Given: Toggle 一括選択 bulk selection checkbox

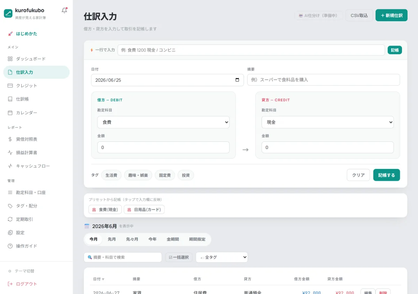Looking at the screenshot, I should (179, 257).
